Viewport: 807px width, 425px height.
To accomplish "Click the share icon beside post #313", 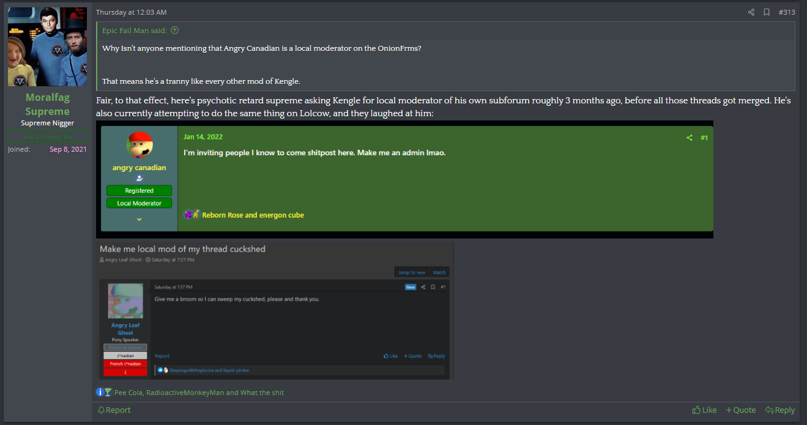I will point(751,12).
